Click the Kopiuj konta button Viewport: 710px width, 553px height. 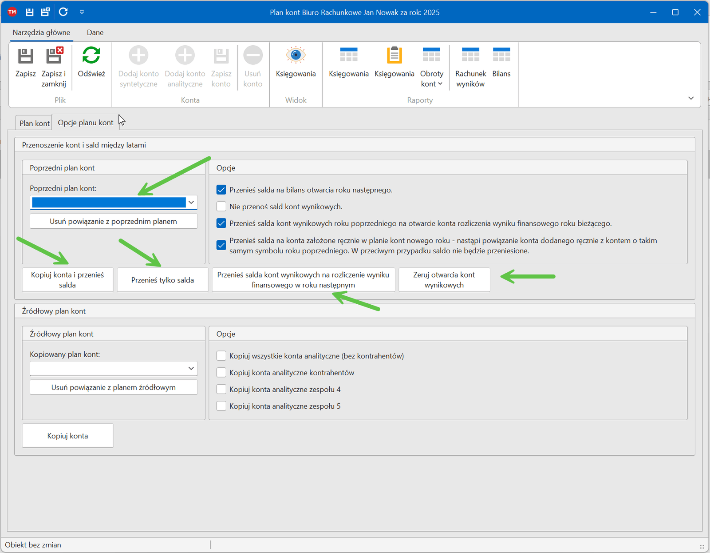(68, 436)
